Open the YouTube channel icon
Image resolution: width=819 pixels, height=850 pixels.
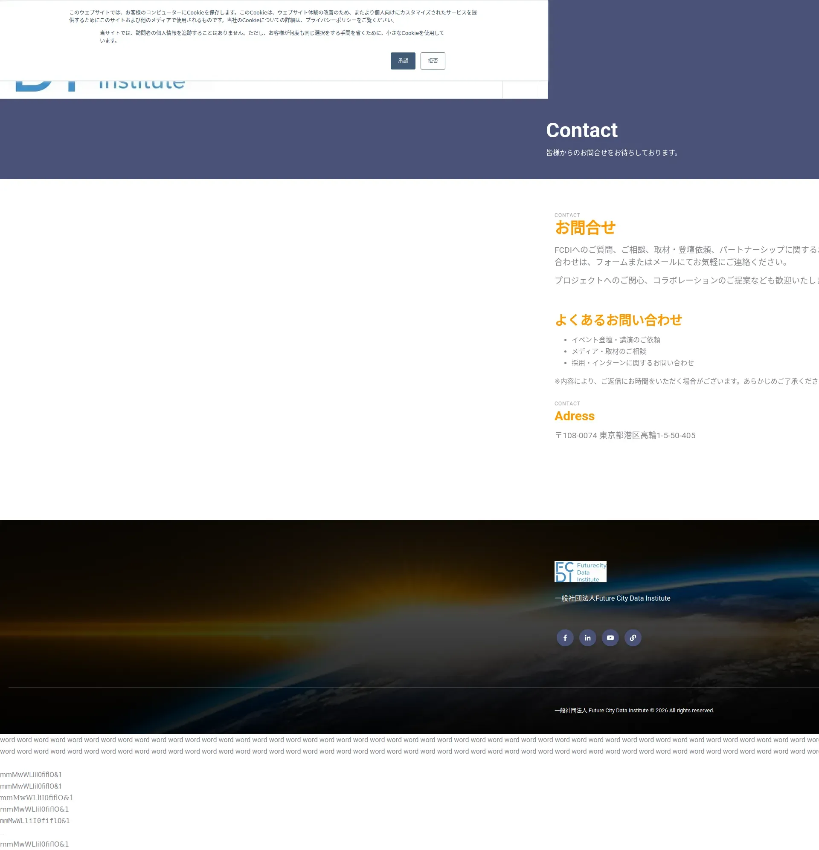(x=610, y=638)
